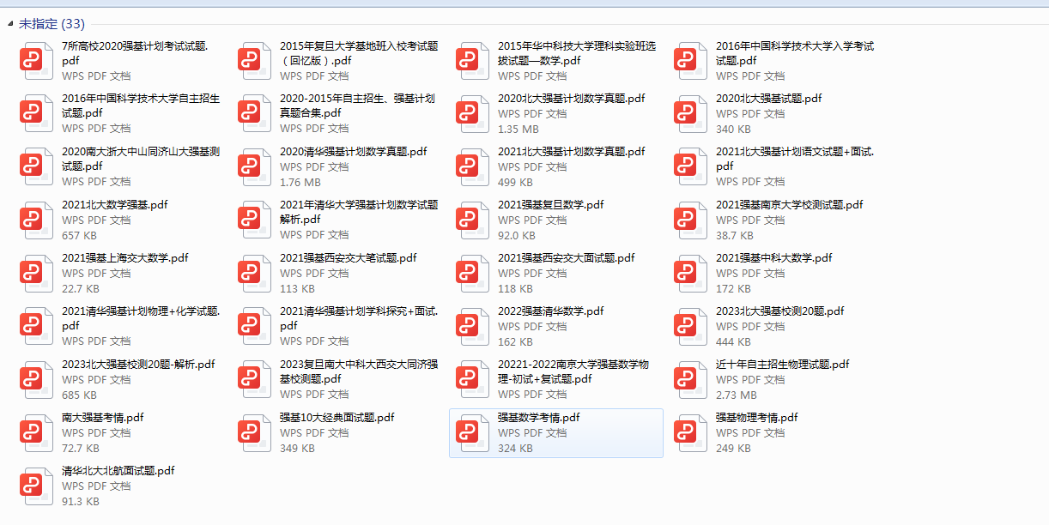Click the 1.35 MB file size text

coord(518,130)
